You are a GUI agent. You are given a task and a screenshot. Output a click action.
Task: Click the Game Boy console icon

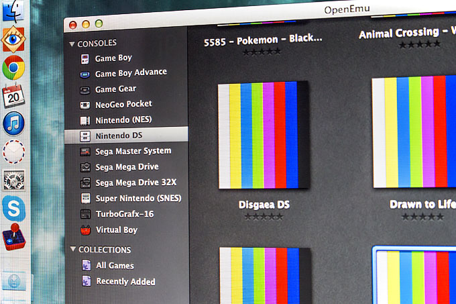84,59
